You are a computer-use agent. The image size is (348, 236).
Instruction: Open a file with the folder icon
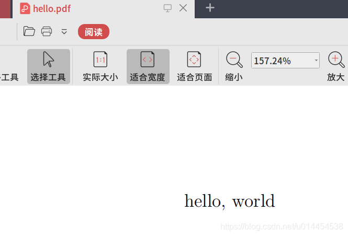click(29, 31)
